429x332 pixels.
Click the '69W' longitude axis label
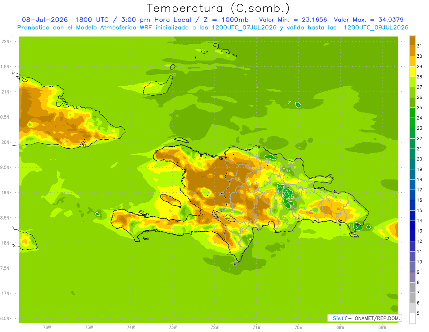tap(340, 327)
